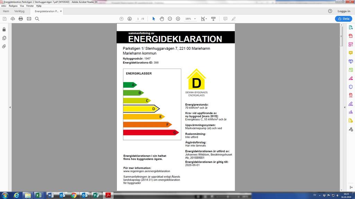This screenshot has height=199, width=355.
Task: Open the Fönster menu
Action: point(30,6)
